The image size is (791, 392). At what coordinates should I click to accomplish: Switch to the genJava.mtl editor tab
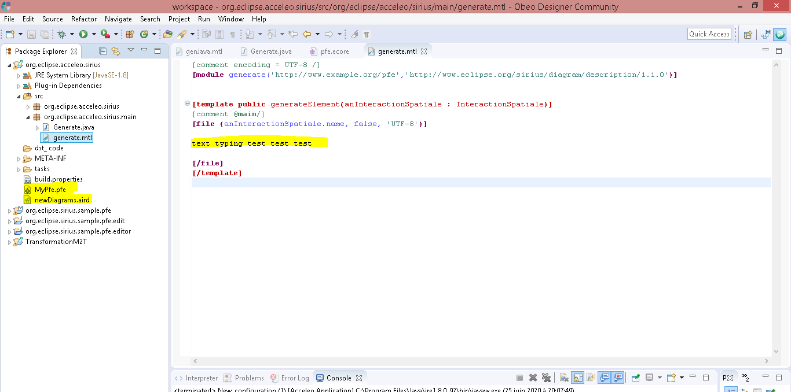click(199, 51)
